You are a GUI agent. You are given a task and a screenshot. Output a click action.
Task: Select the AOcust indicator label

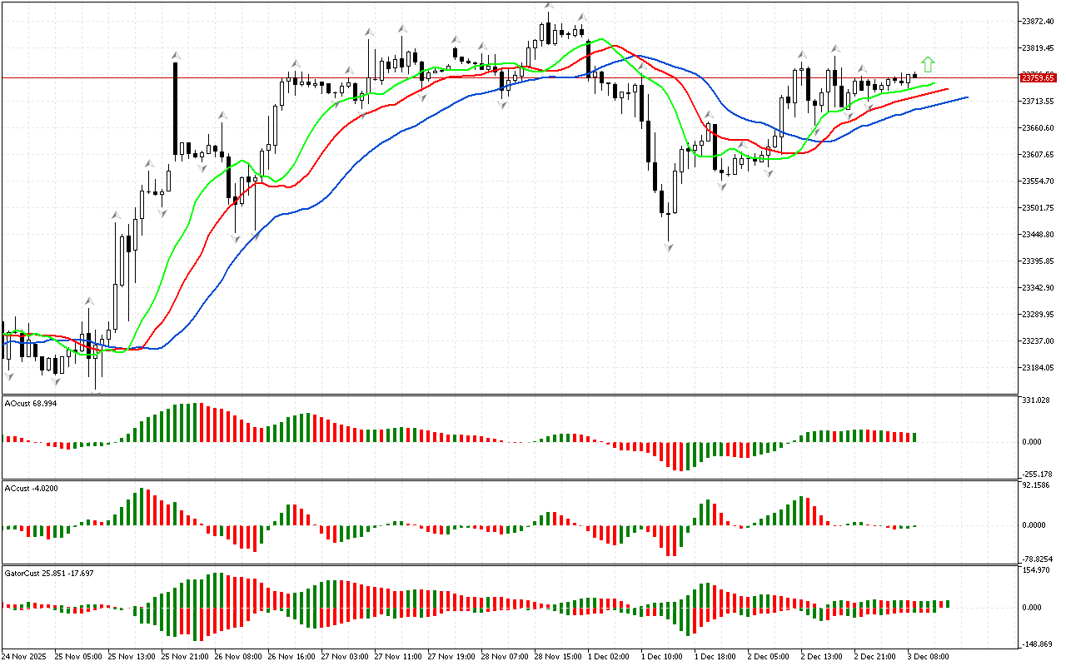31,404
